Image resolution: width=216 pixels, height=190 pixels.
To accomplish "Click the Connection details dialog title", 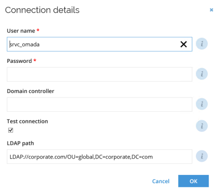I will pos(42,10).
